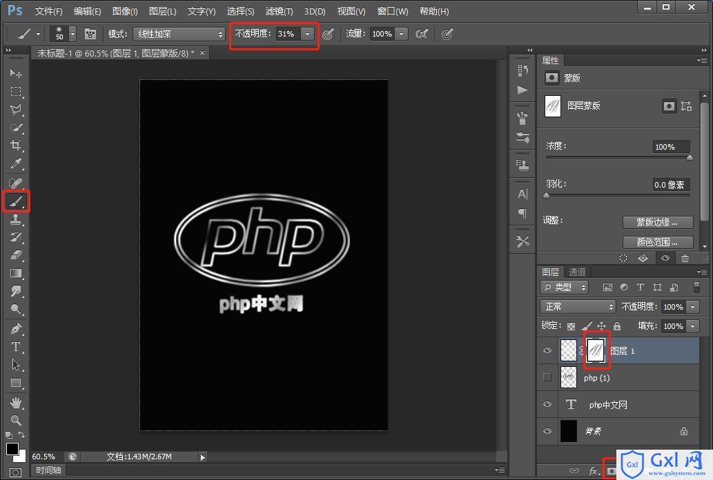This screenshot has width=713, height=480.
Task: Click the 蒙版边缘... button
Action: coord(658,222)
